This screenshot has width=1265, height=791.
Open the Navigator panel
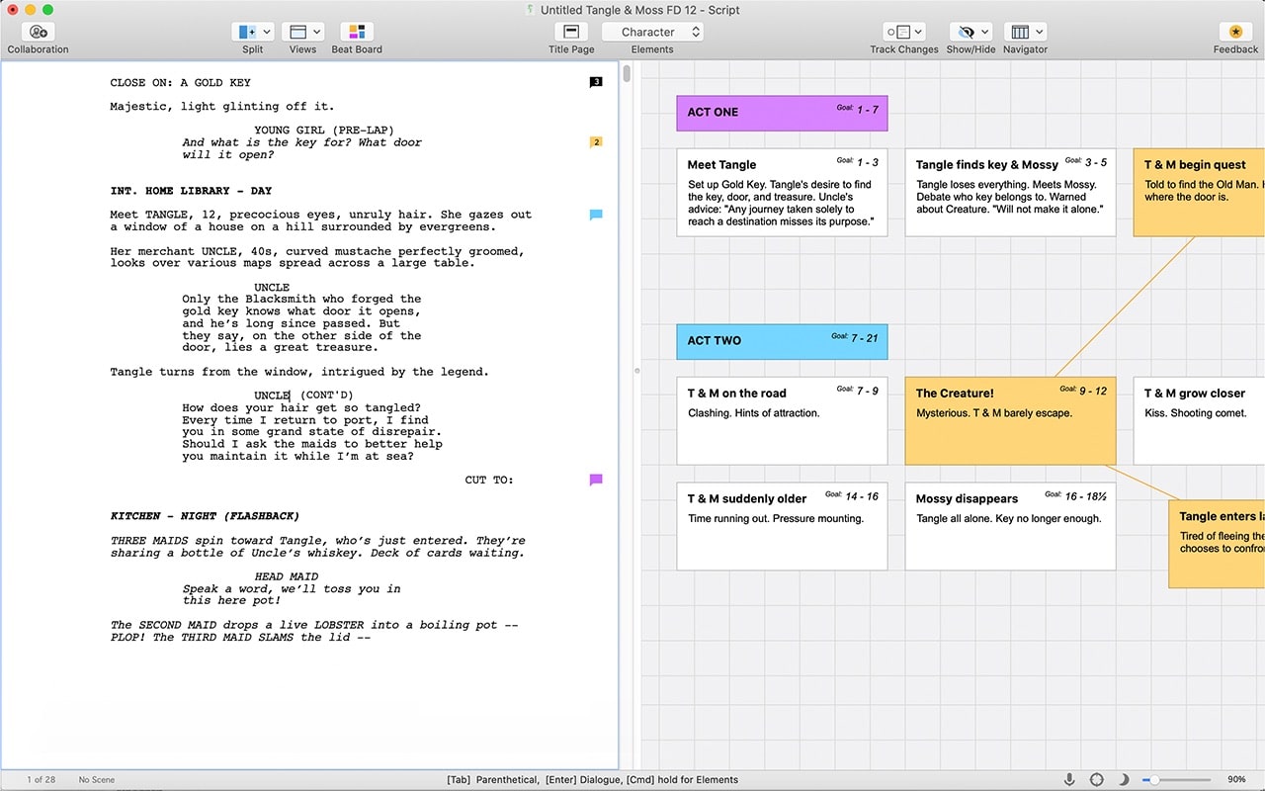[1020, 31]
